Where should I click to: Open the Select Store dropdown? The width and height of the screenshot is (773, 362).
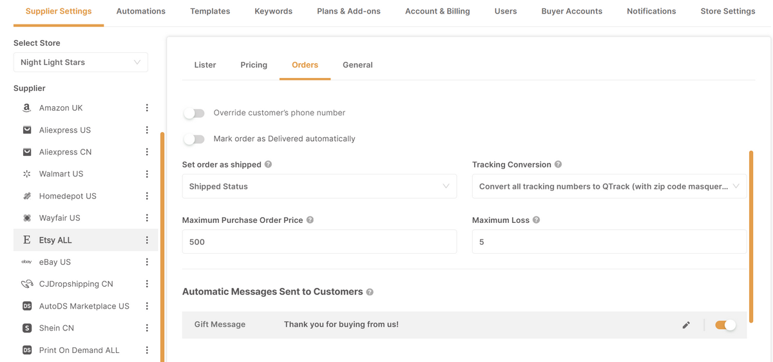81,62
